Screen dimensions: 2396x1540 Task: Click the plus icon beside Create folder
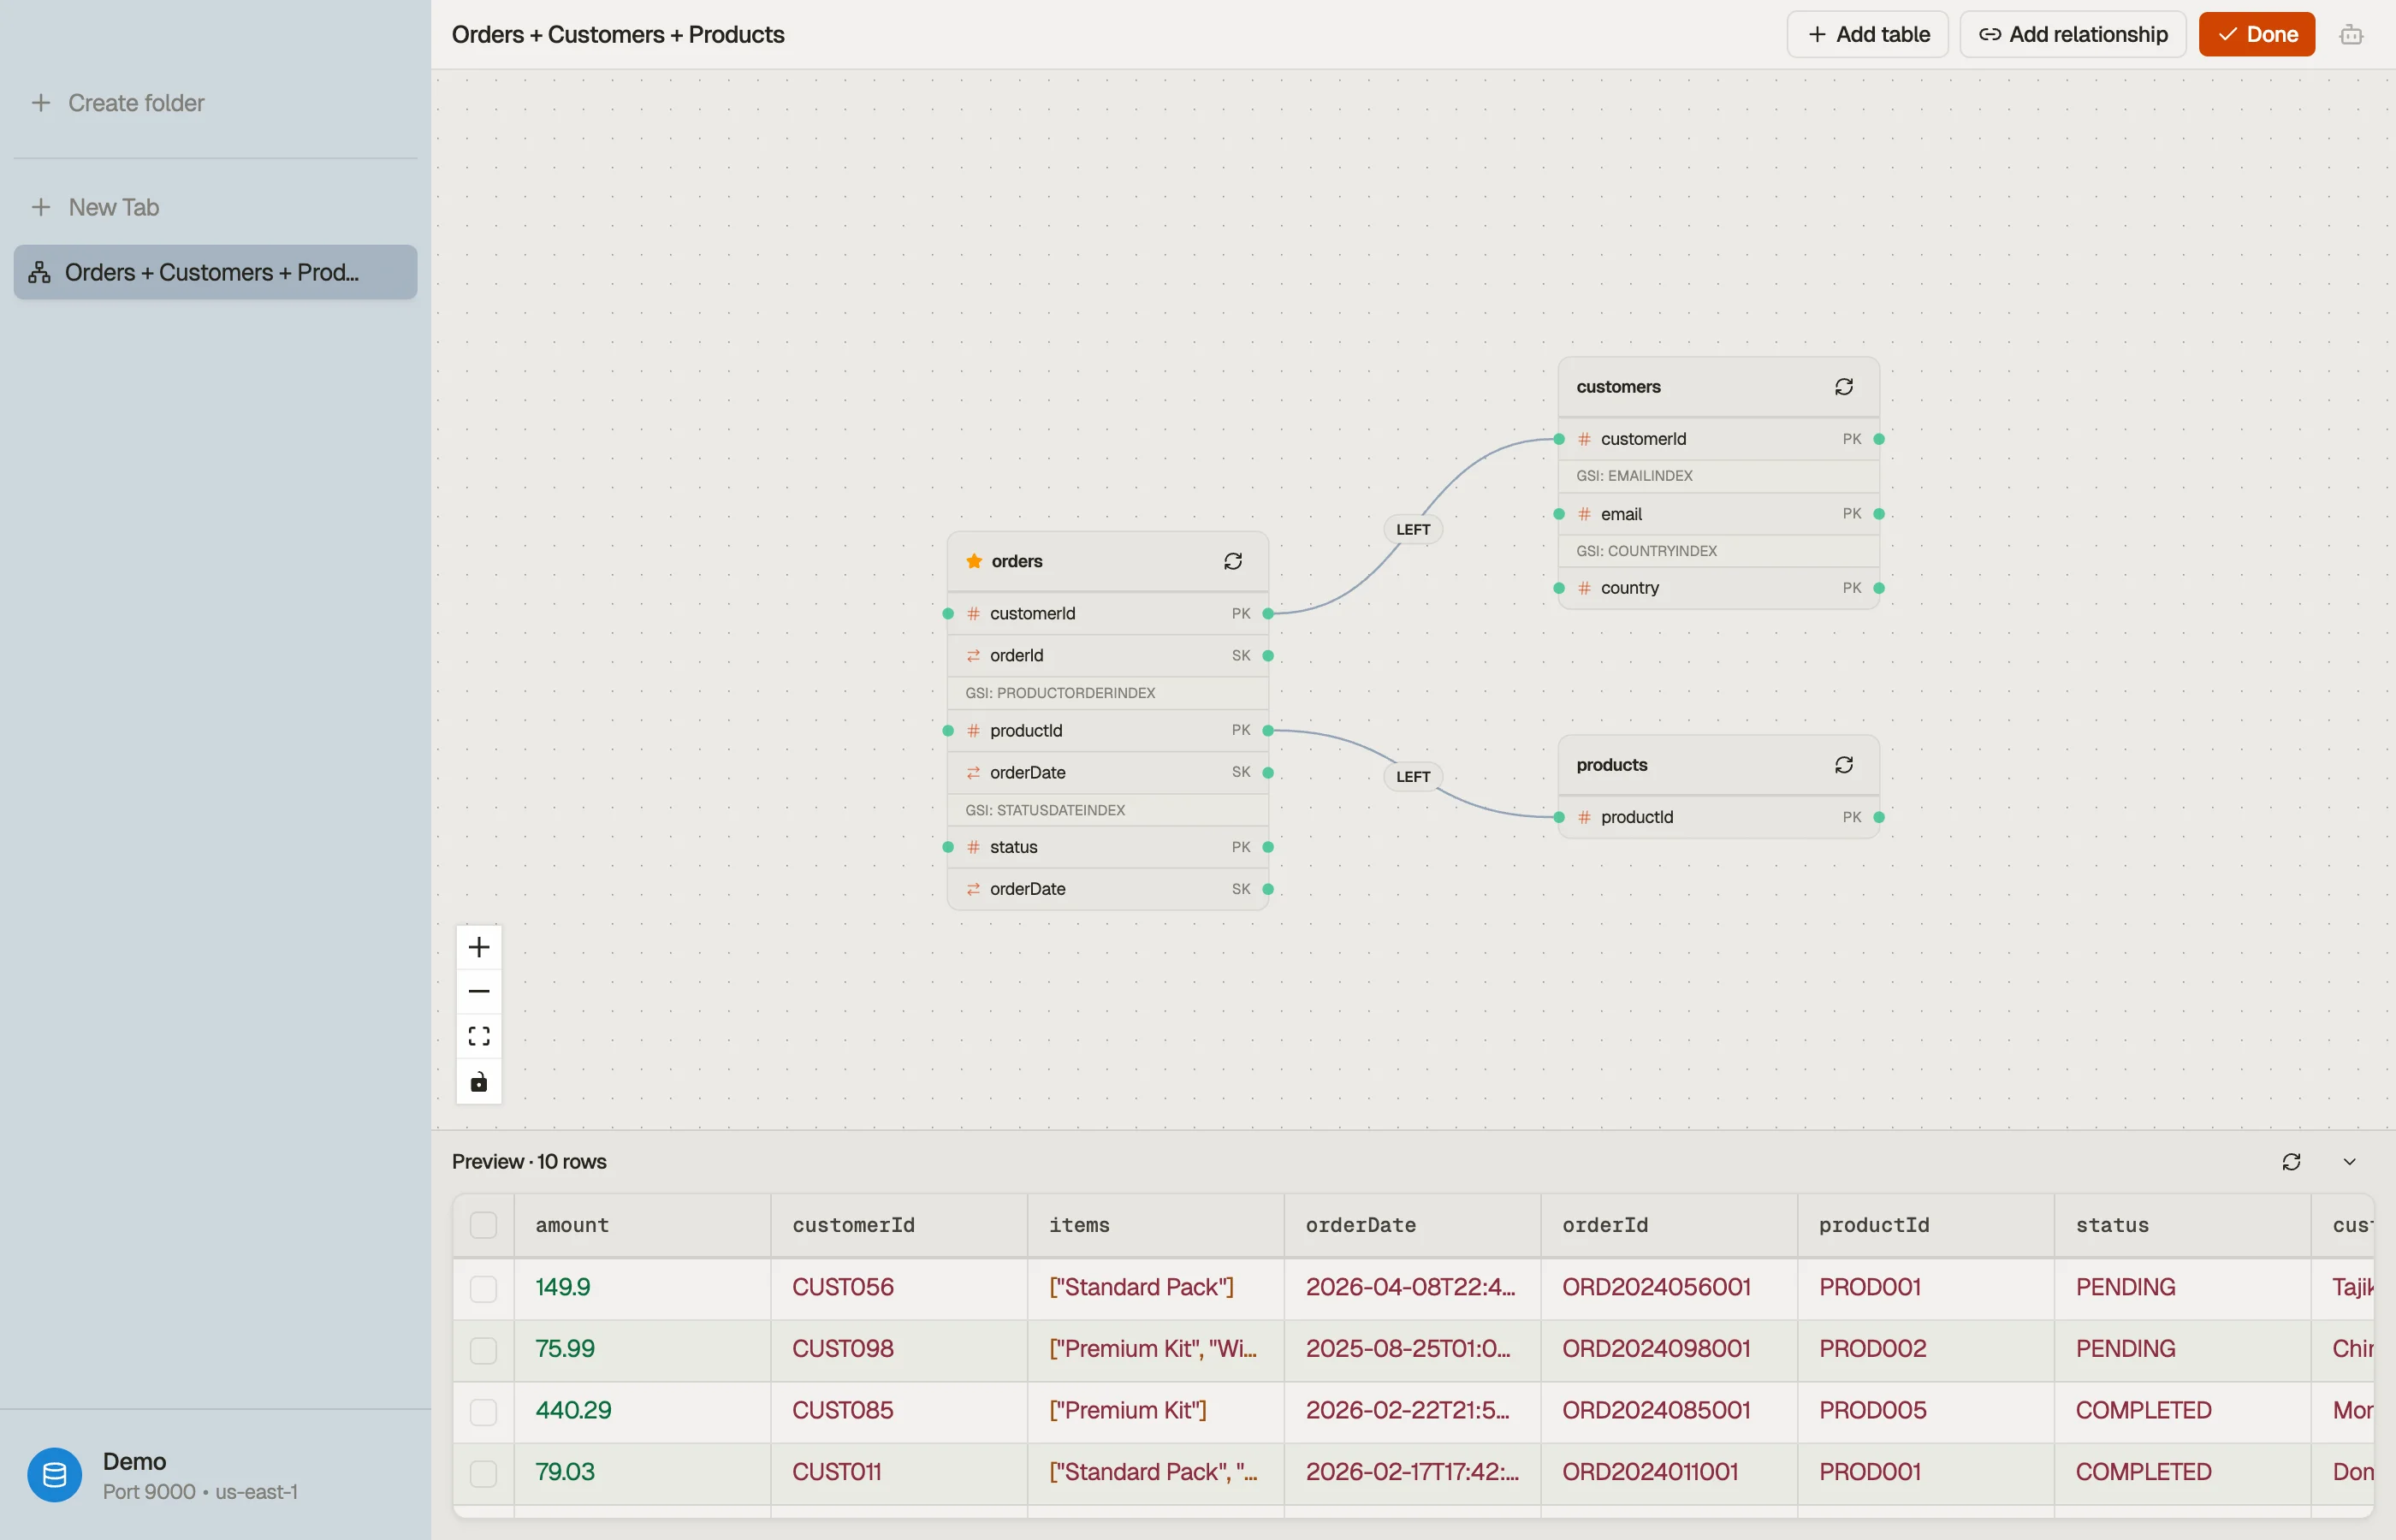41,103
